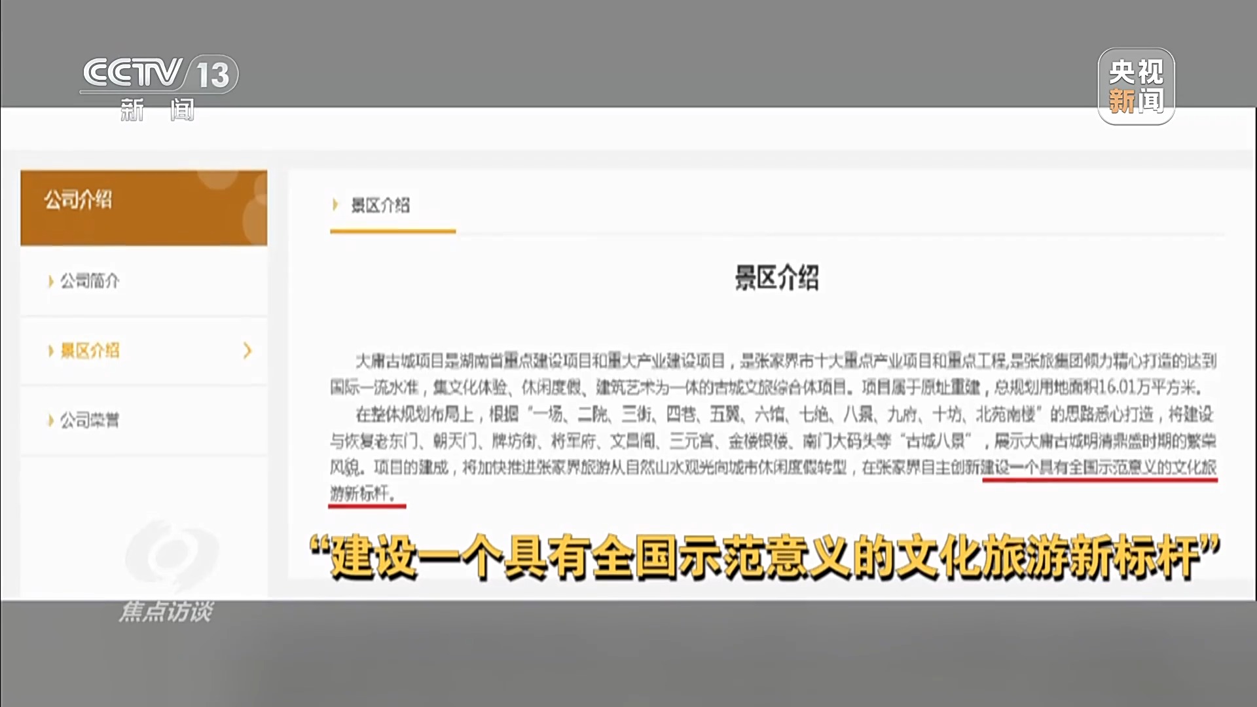Image resolution: width=1257 pixels, height=707 pixels.
Task: Click the 央视新闻 badge logo
Action: [x=1136, y=86]
